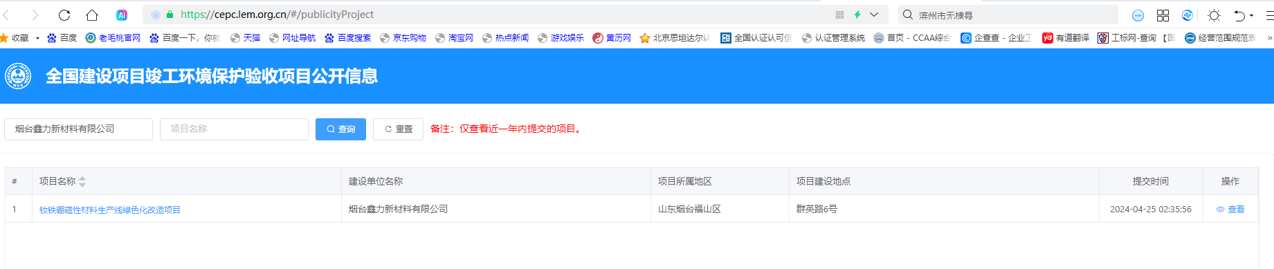The image size is (1274, 269).
Task: Click the green lock security icon
Action: click(x=170, y=15)
